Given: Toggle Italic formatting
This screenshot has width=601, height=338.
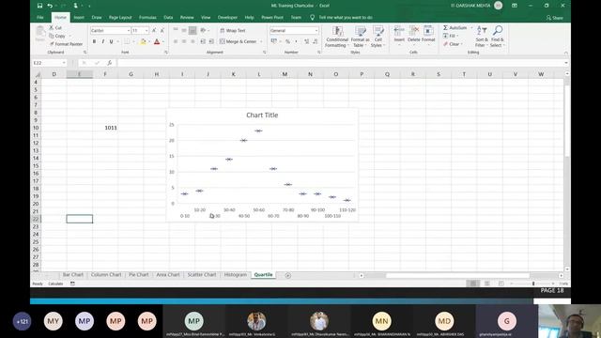Looking at the screenshot, I should [102, 41].
